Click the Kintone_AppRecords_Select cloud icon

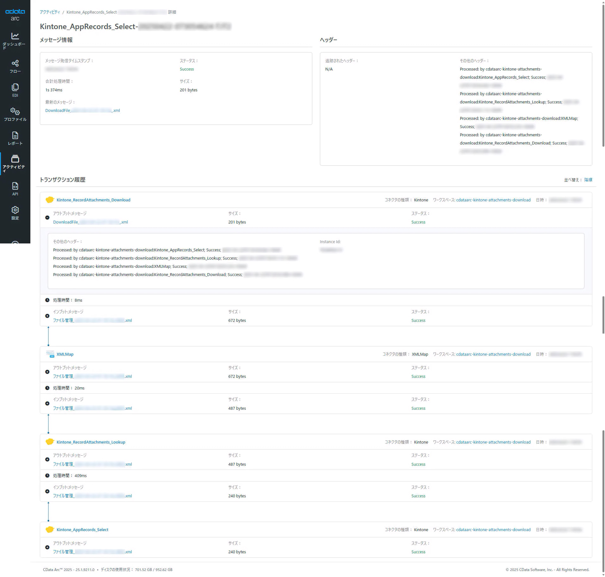tap(50, 530)
